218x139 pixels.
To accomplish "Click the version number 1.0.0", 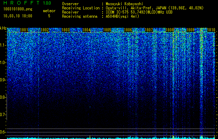I will 47,3.
